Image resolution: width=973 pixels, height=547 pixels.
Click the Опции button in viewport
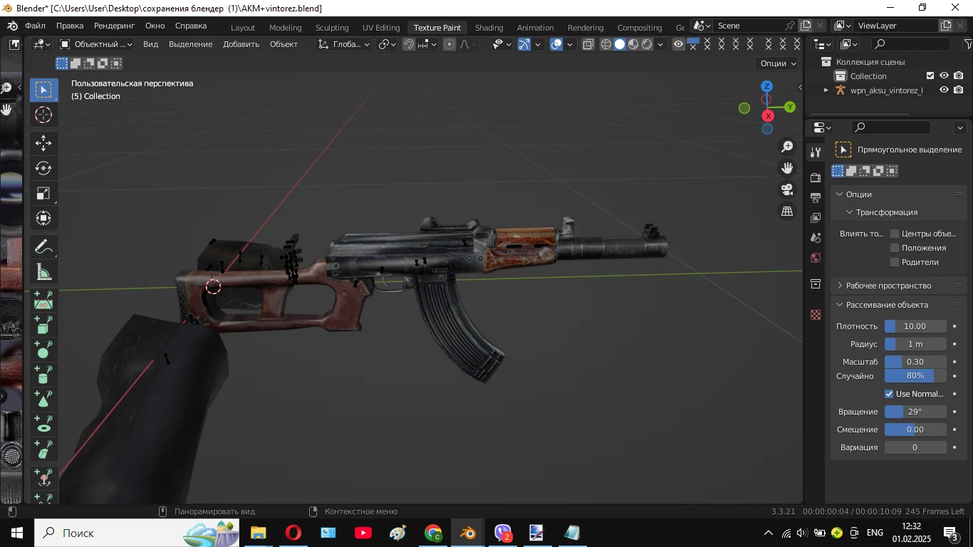click(779, 63)
